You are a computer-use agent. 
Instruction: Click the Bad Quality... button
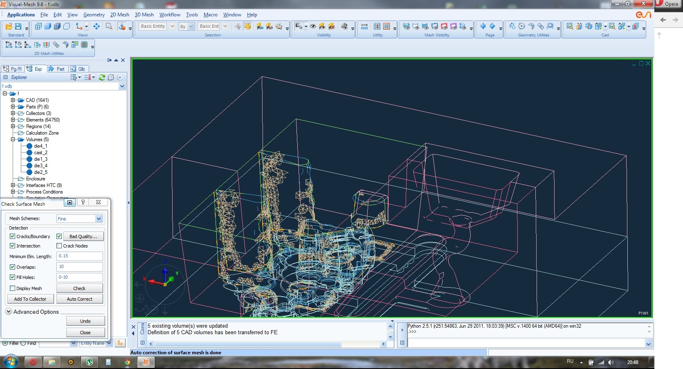tap(83, 236)
